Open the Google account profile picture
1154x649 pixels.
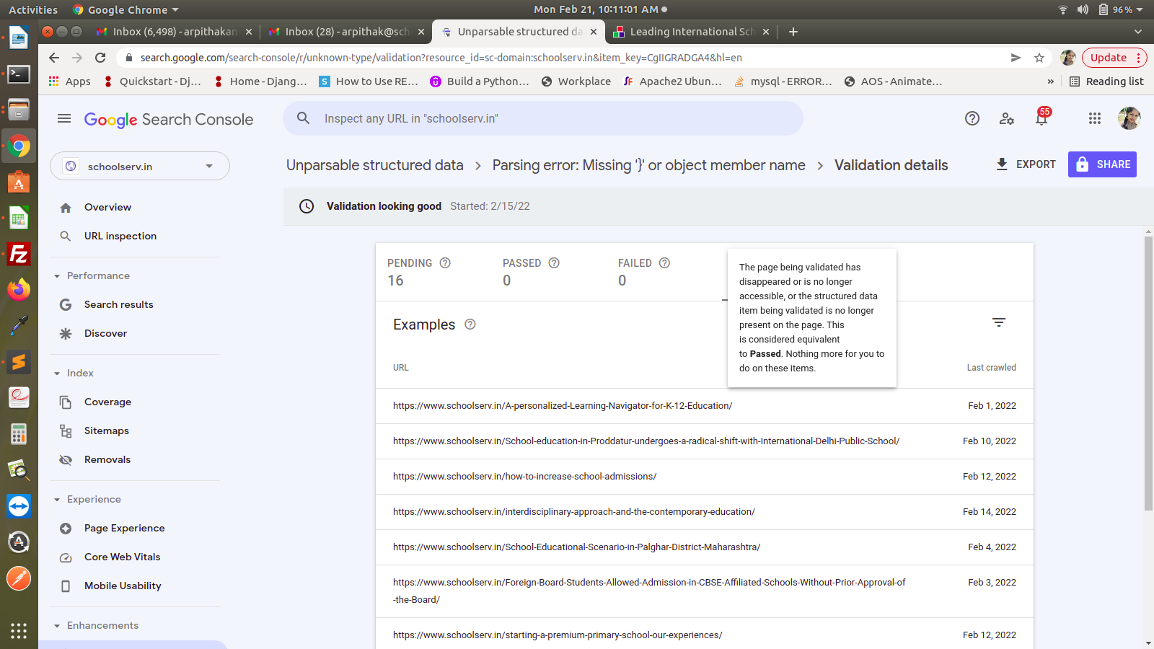(x=1129, y=118)
